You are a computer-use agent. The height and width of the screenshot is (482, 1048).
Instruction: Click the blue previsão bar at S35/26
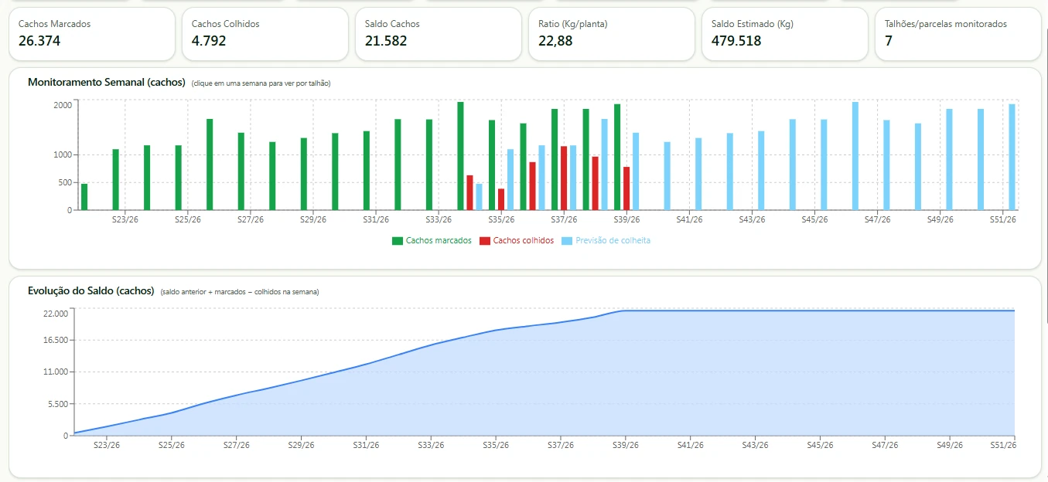click(510, 179)
